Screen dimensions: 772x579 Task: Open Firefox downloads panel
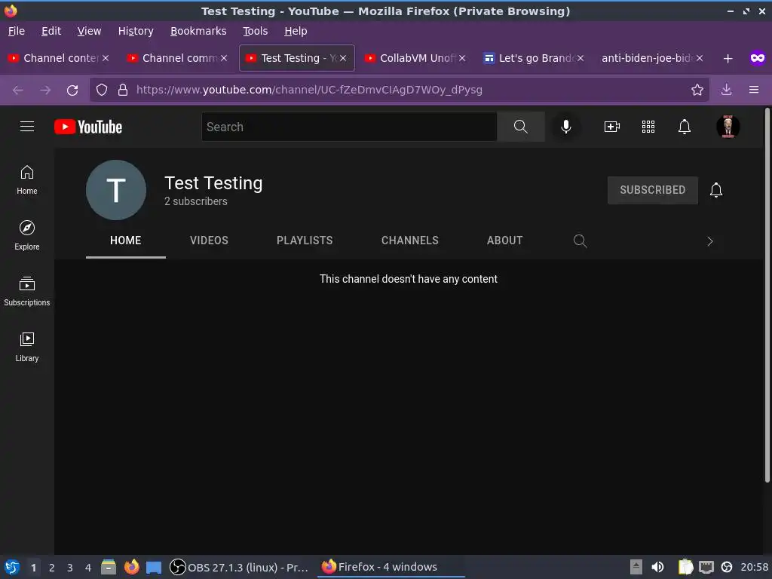tap(726, 90)
